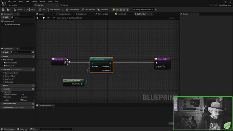Close the Components panel tab
The image size is (233, 131).
tap(18, 14)
